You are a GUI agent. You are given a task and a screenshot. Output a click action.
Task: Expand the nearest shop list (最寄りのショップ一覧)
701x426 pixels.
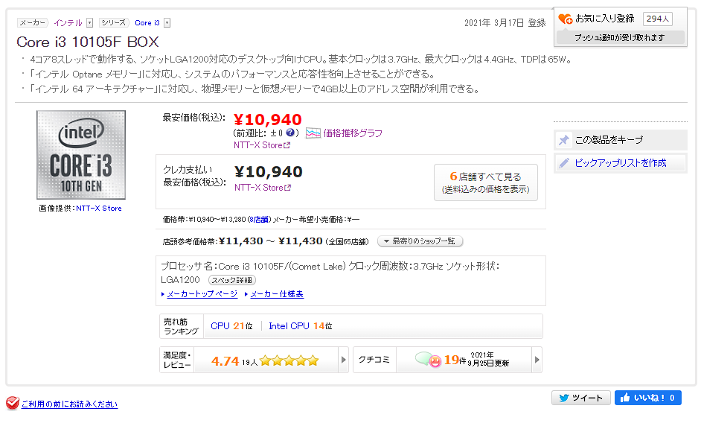(x=420, y=241)
